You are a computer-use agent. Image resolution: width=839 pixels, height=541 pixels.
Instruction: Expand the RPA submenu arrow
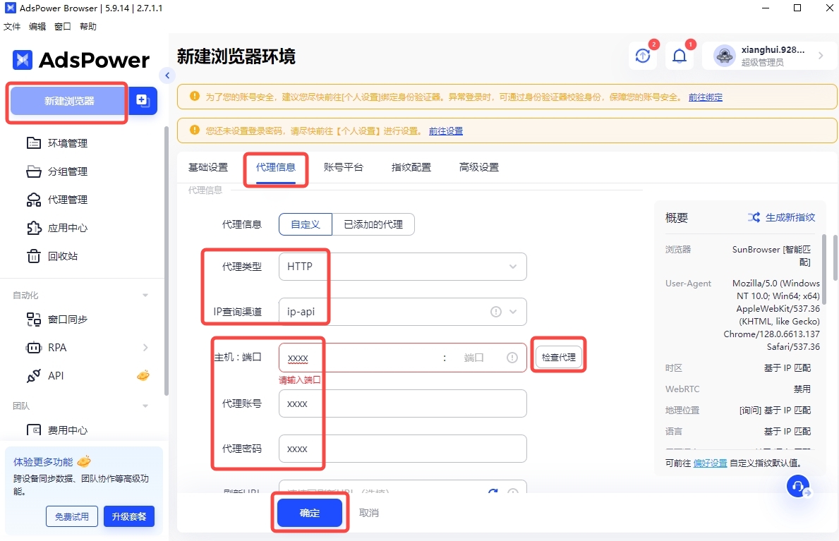click(145, 348)
